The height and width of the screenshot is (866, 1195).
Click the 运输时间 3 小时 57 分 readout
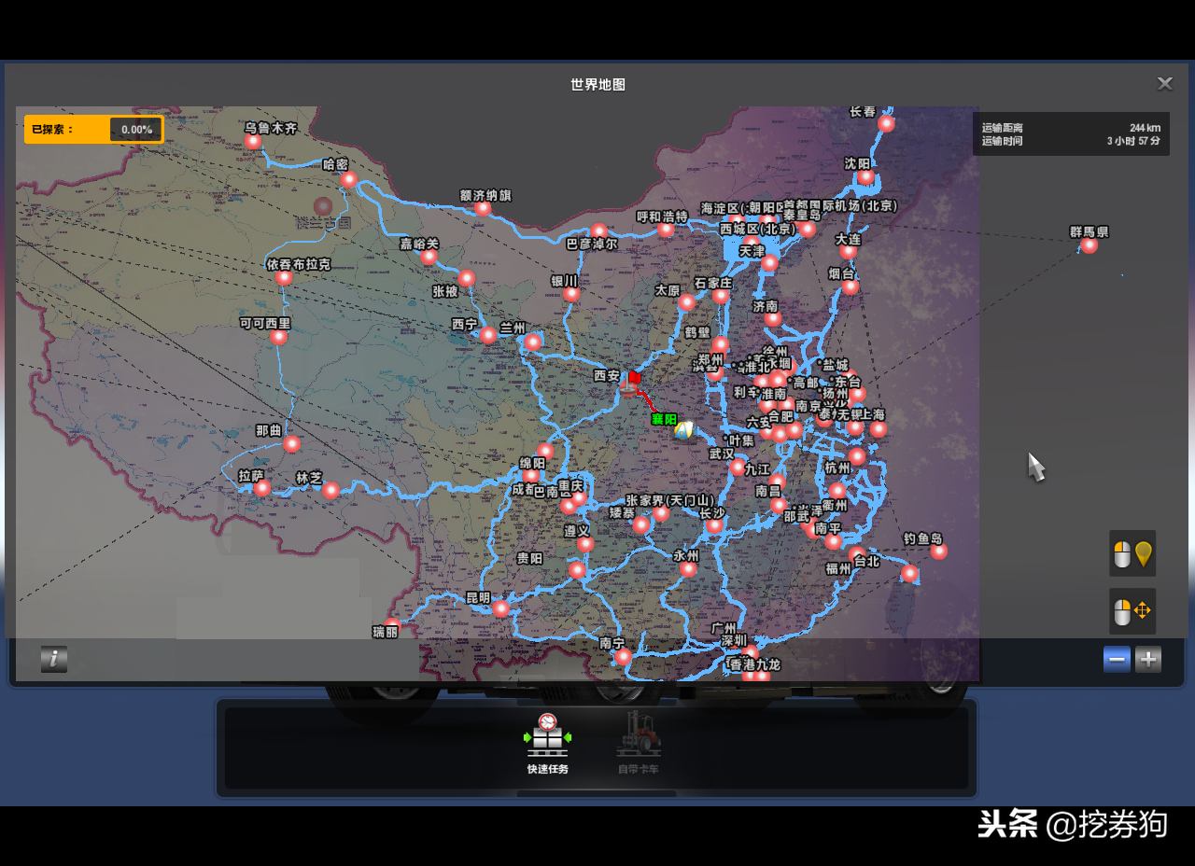(1071, 141)
